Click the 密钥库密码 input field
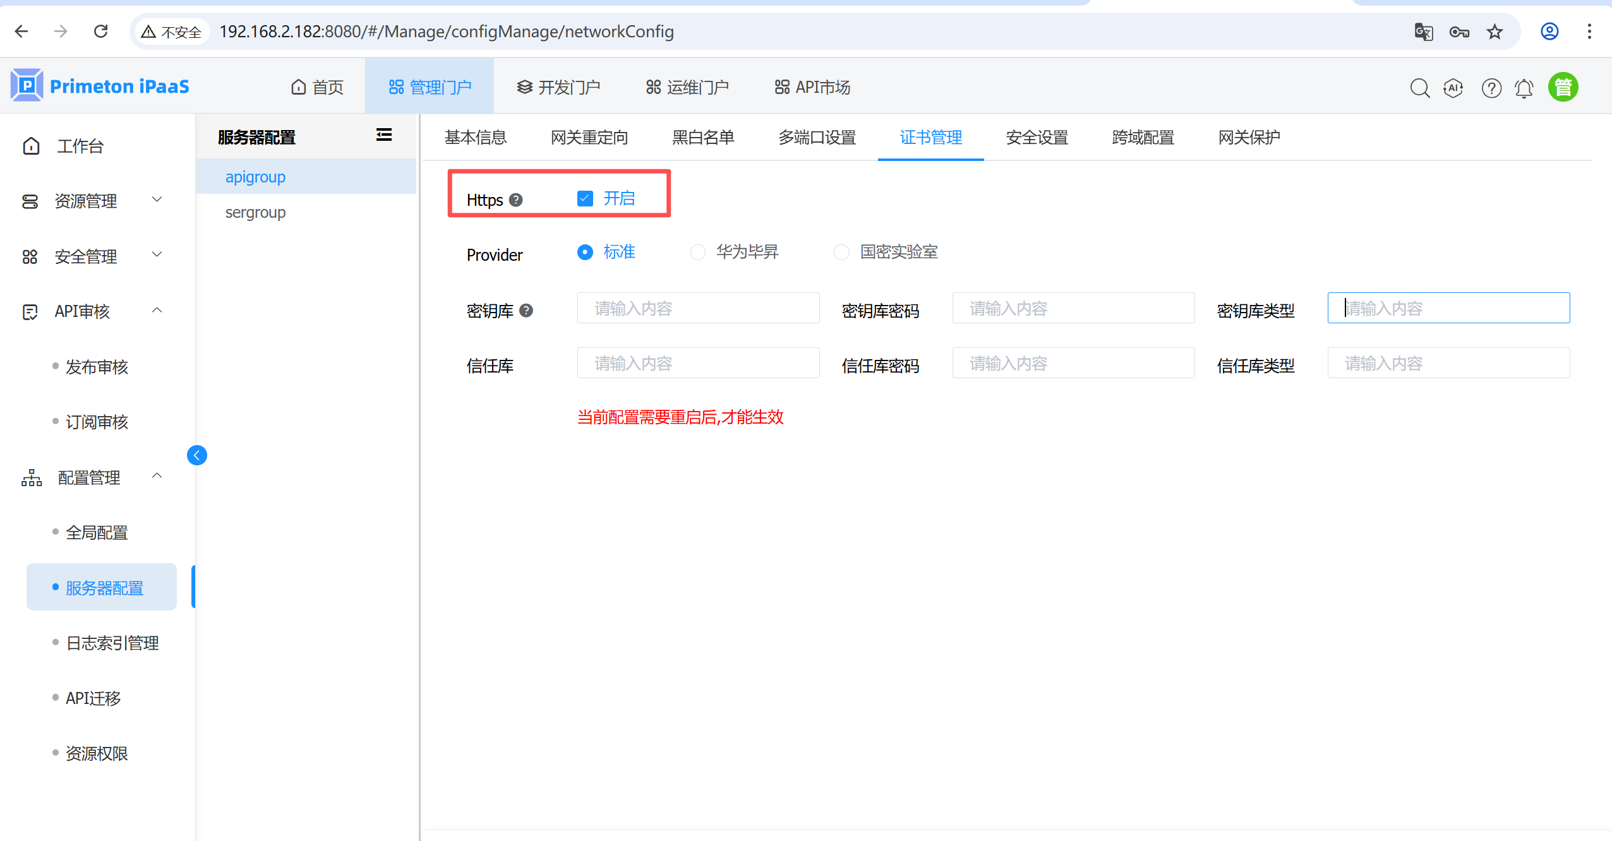 coord(1073,308)
